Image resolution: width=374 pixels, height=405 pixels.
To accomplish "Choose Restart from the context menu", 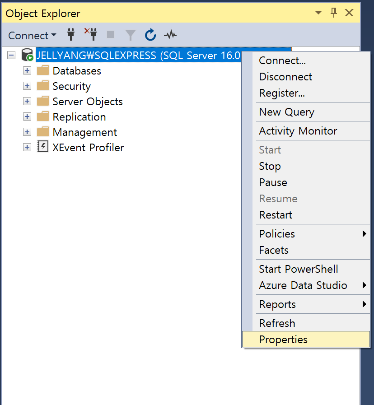I will pos(306,215).
